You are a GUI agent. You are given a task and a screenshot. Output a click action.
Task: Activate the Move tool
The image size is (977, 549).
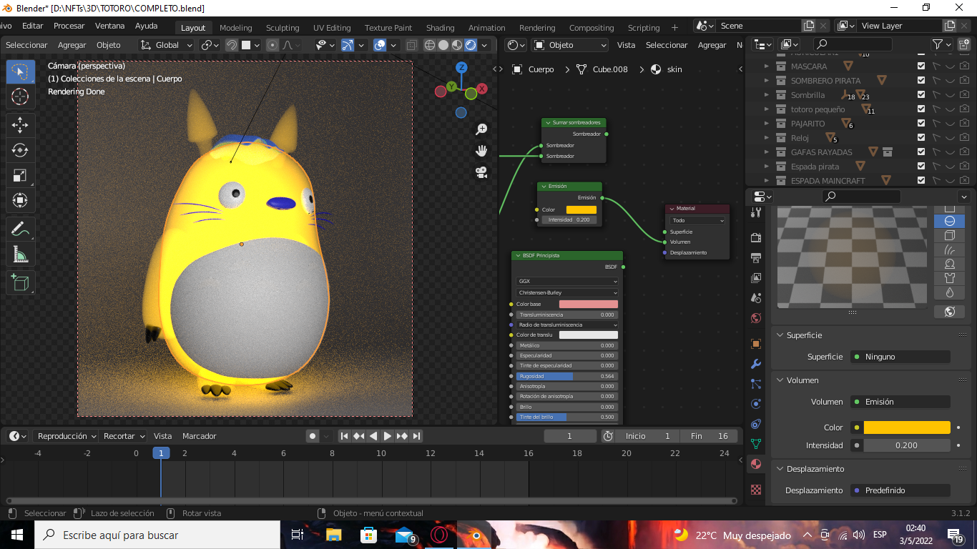(x=20, y=124)
